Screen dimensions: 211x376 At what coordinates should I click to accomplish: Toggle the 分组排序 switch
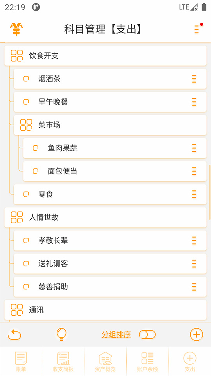point(147,334)
